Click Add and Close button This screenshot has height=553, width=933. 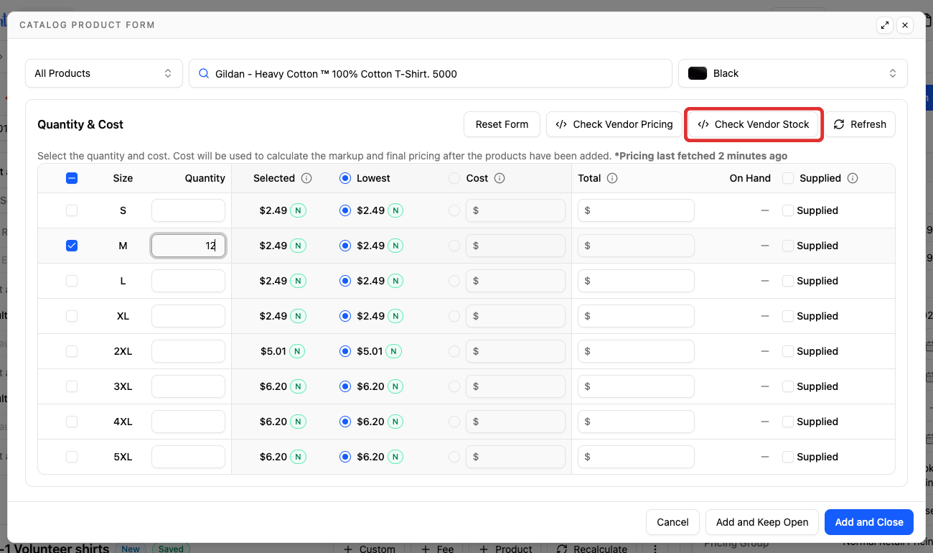coord(869,522)
